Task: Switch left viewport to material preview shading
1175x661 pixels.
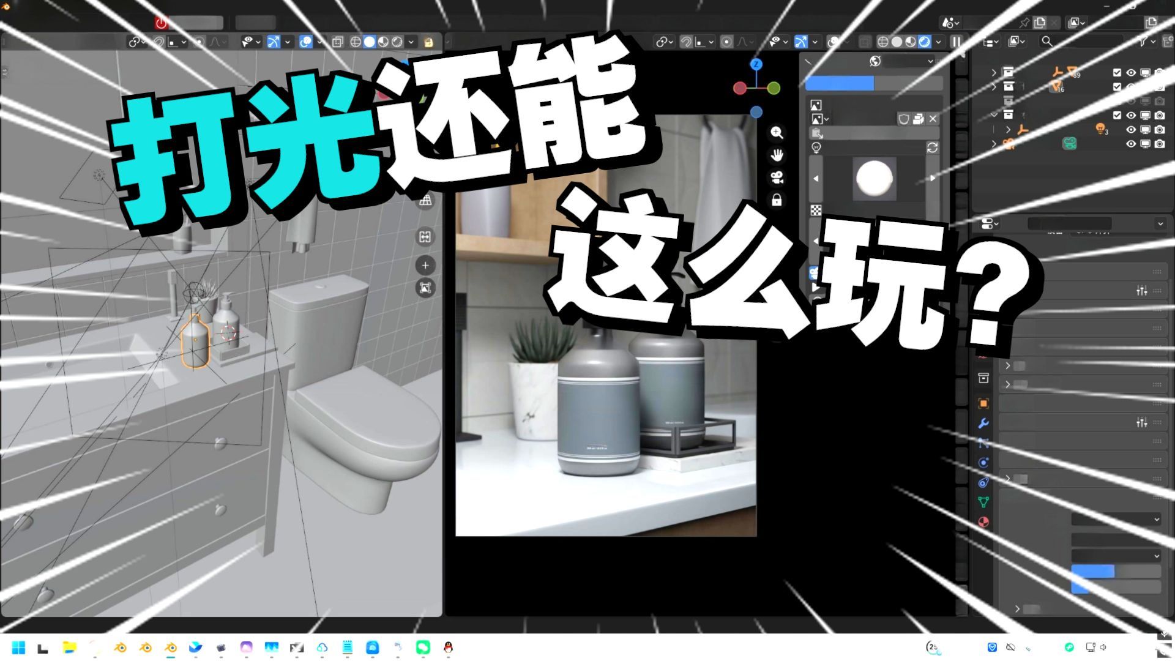Action: click(384, 42)
